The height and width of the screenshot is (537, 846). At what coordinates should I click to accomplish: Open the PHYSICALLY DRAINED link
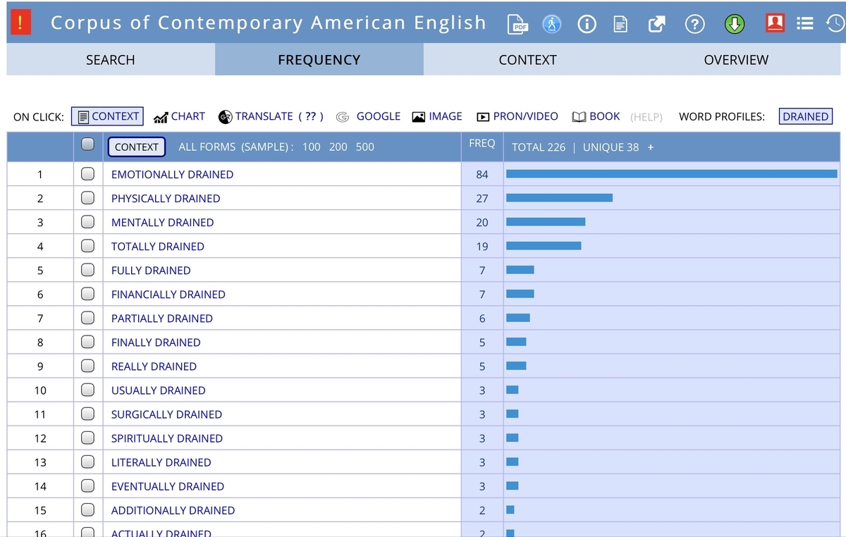click(x=166, y=199)
